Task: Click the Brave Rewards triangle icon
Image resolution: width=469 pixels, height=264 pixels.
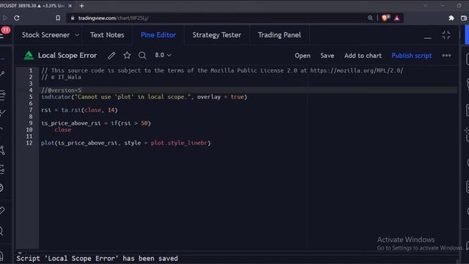Action: (397, 18)
